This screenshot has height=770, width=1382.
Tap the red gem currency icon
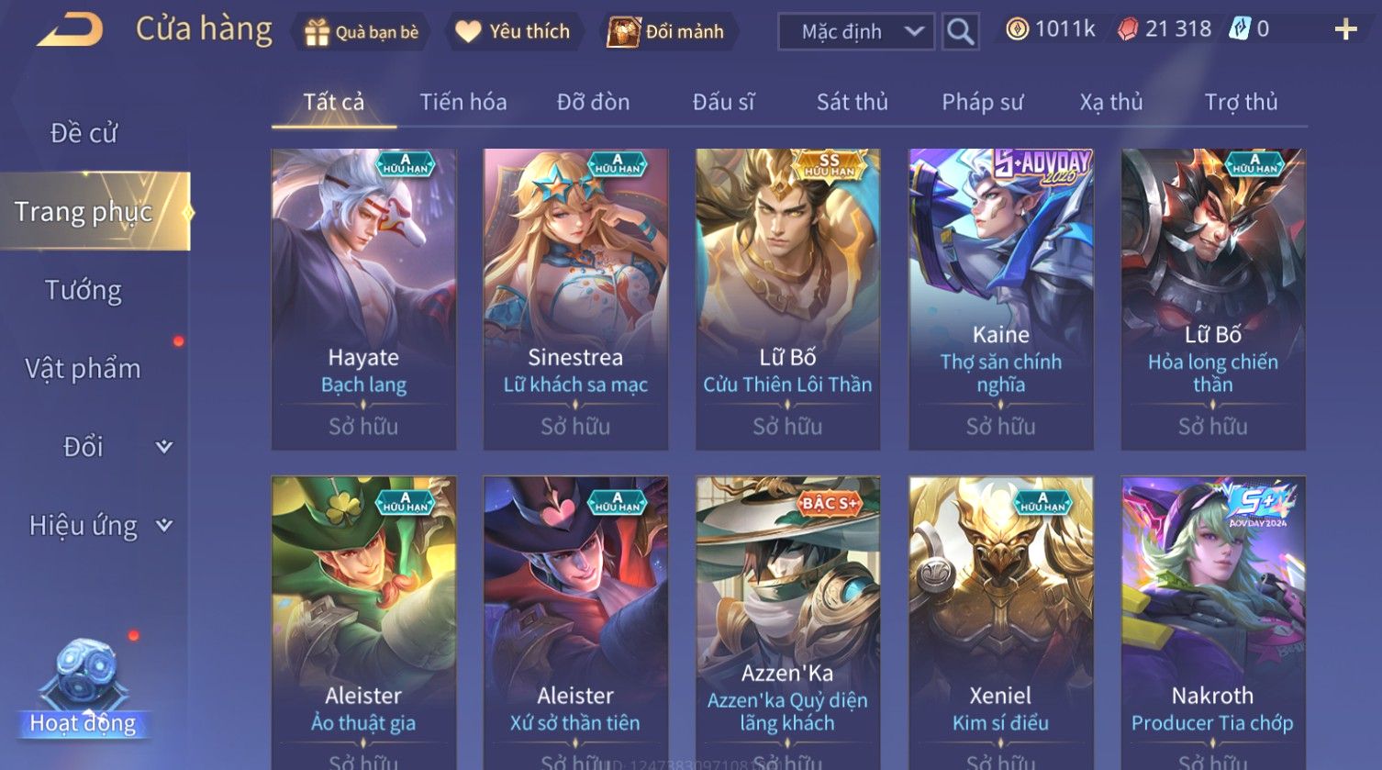[1127, 29]
